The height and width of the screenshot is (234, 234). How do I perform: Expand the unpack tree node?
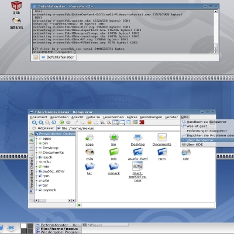(x=36, y=190)
